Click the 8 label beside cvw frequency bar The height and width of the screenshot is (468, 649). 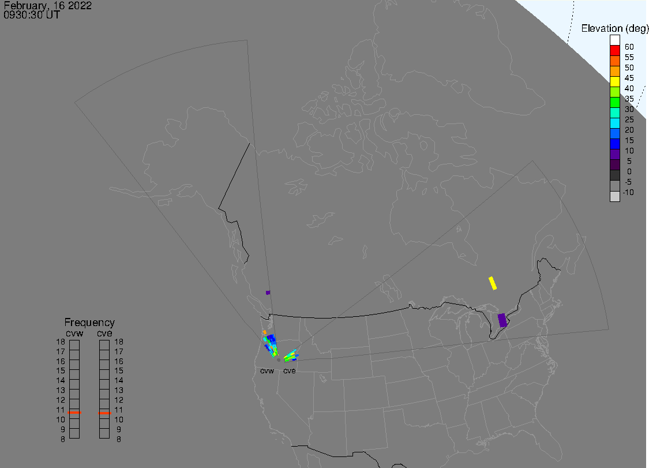(x=63, y=439)
